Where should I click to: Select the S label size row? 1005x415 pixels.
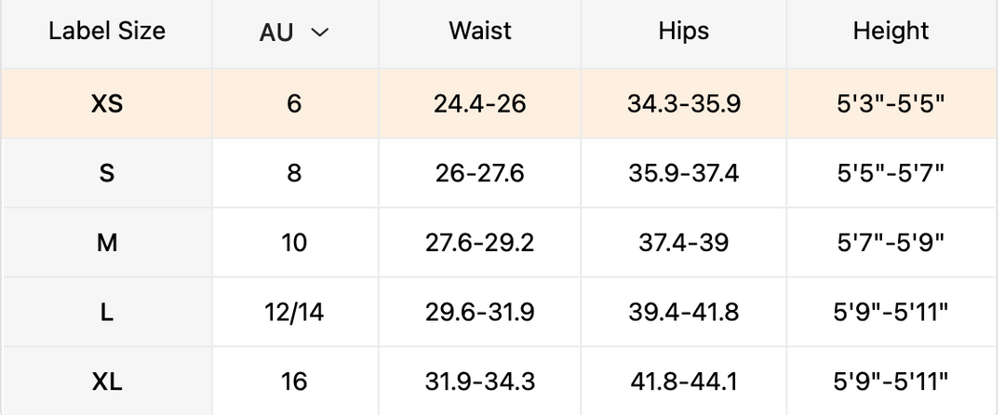click(x=107, y=172)
